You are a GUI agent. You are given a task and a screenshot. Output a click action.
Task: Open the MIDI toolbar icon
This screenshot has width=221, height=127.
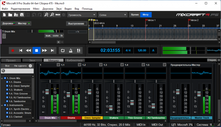(58, 15)
